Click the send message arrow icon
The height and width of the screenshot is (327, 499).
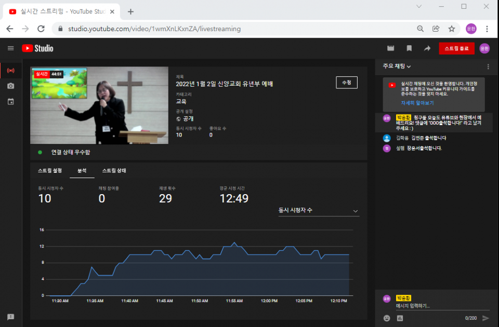(x=485, y=318)
